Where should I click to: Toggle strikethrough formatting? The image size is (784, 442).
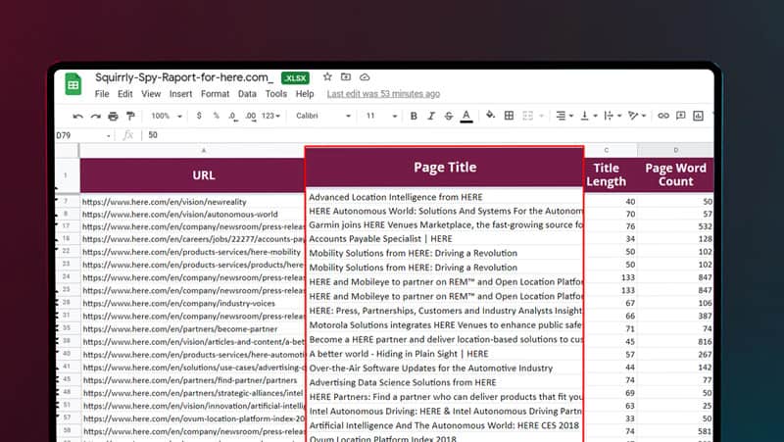[x=449, y=116]
